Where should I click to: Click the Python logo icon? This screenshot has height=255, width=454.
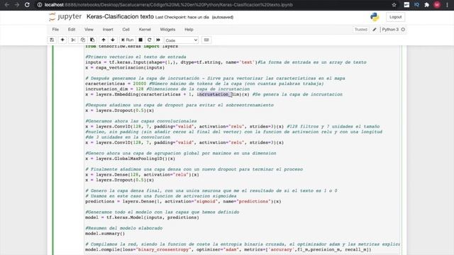click(375, 17)
